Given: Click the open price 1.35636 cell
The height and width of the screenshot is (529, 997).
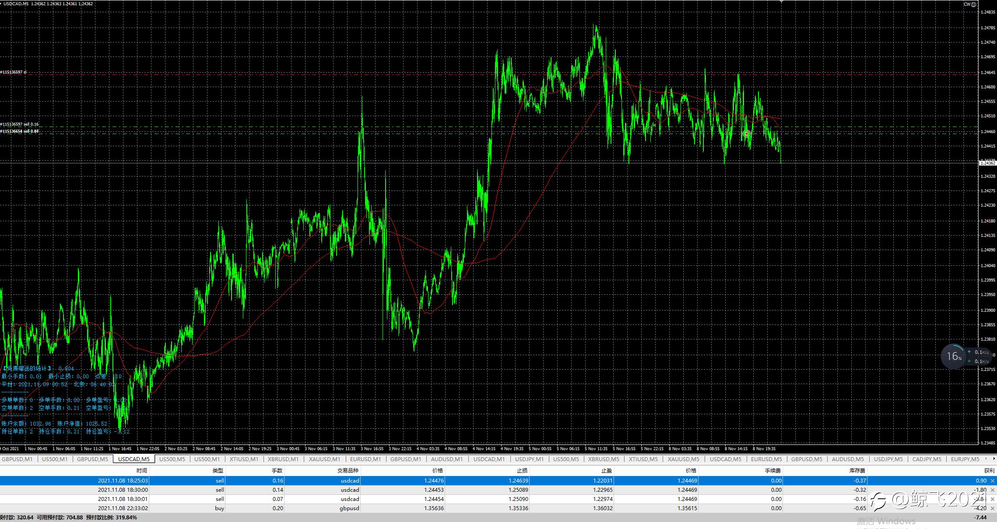Looking at the screenshot, I should [x=434, y=508].
